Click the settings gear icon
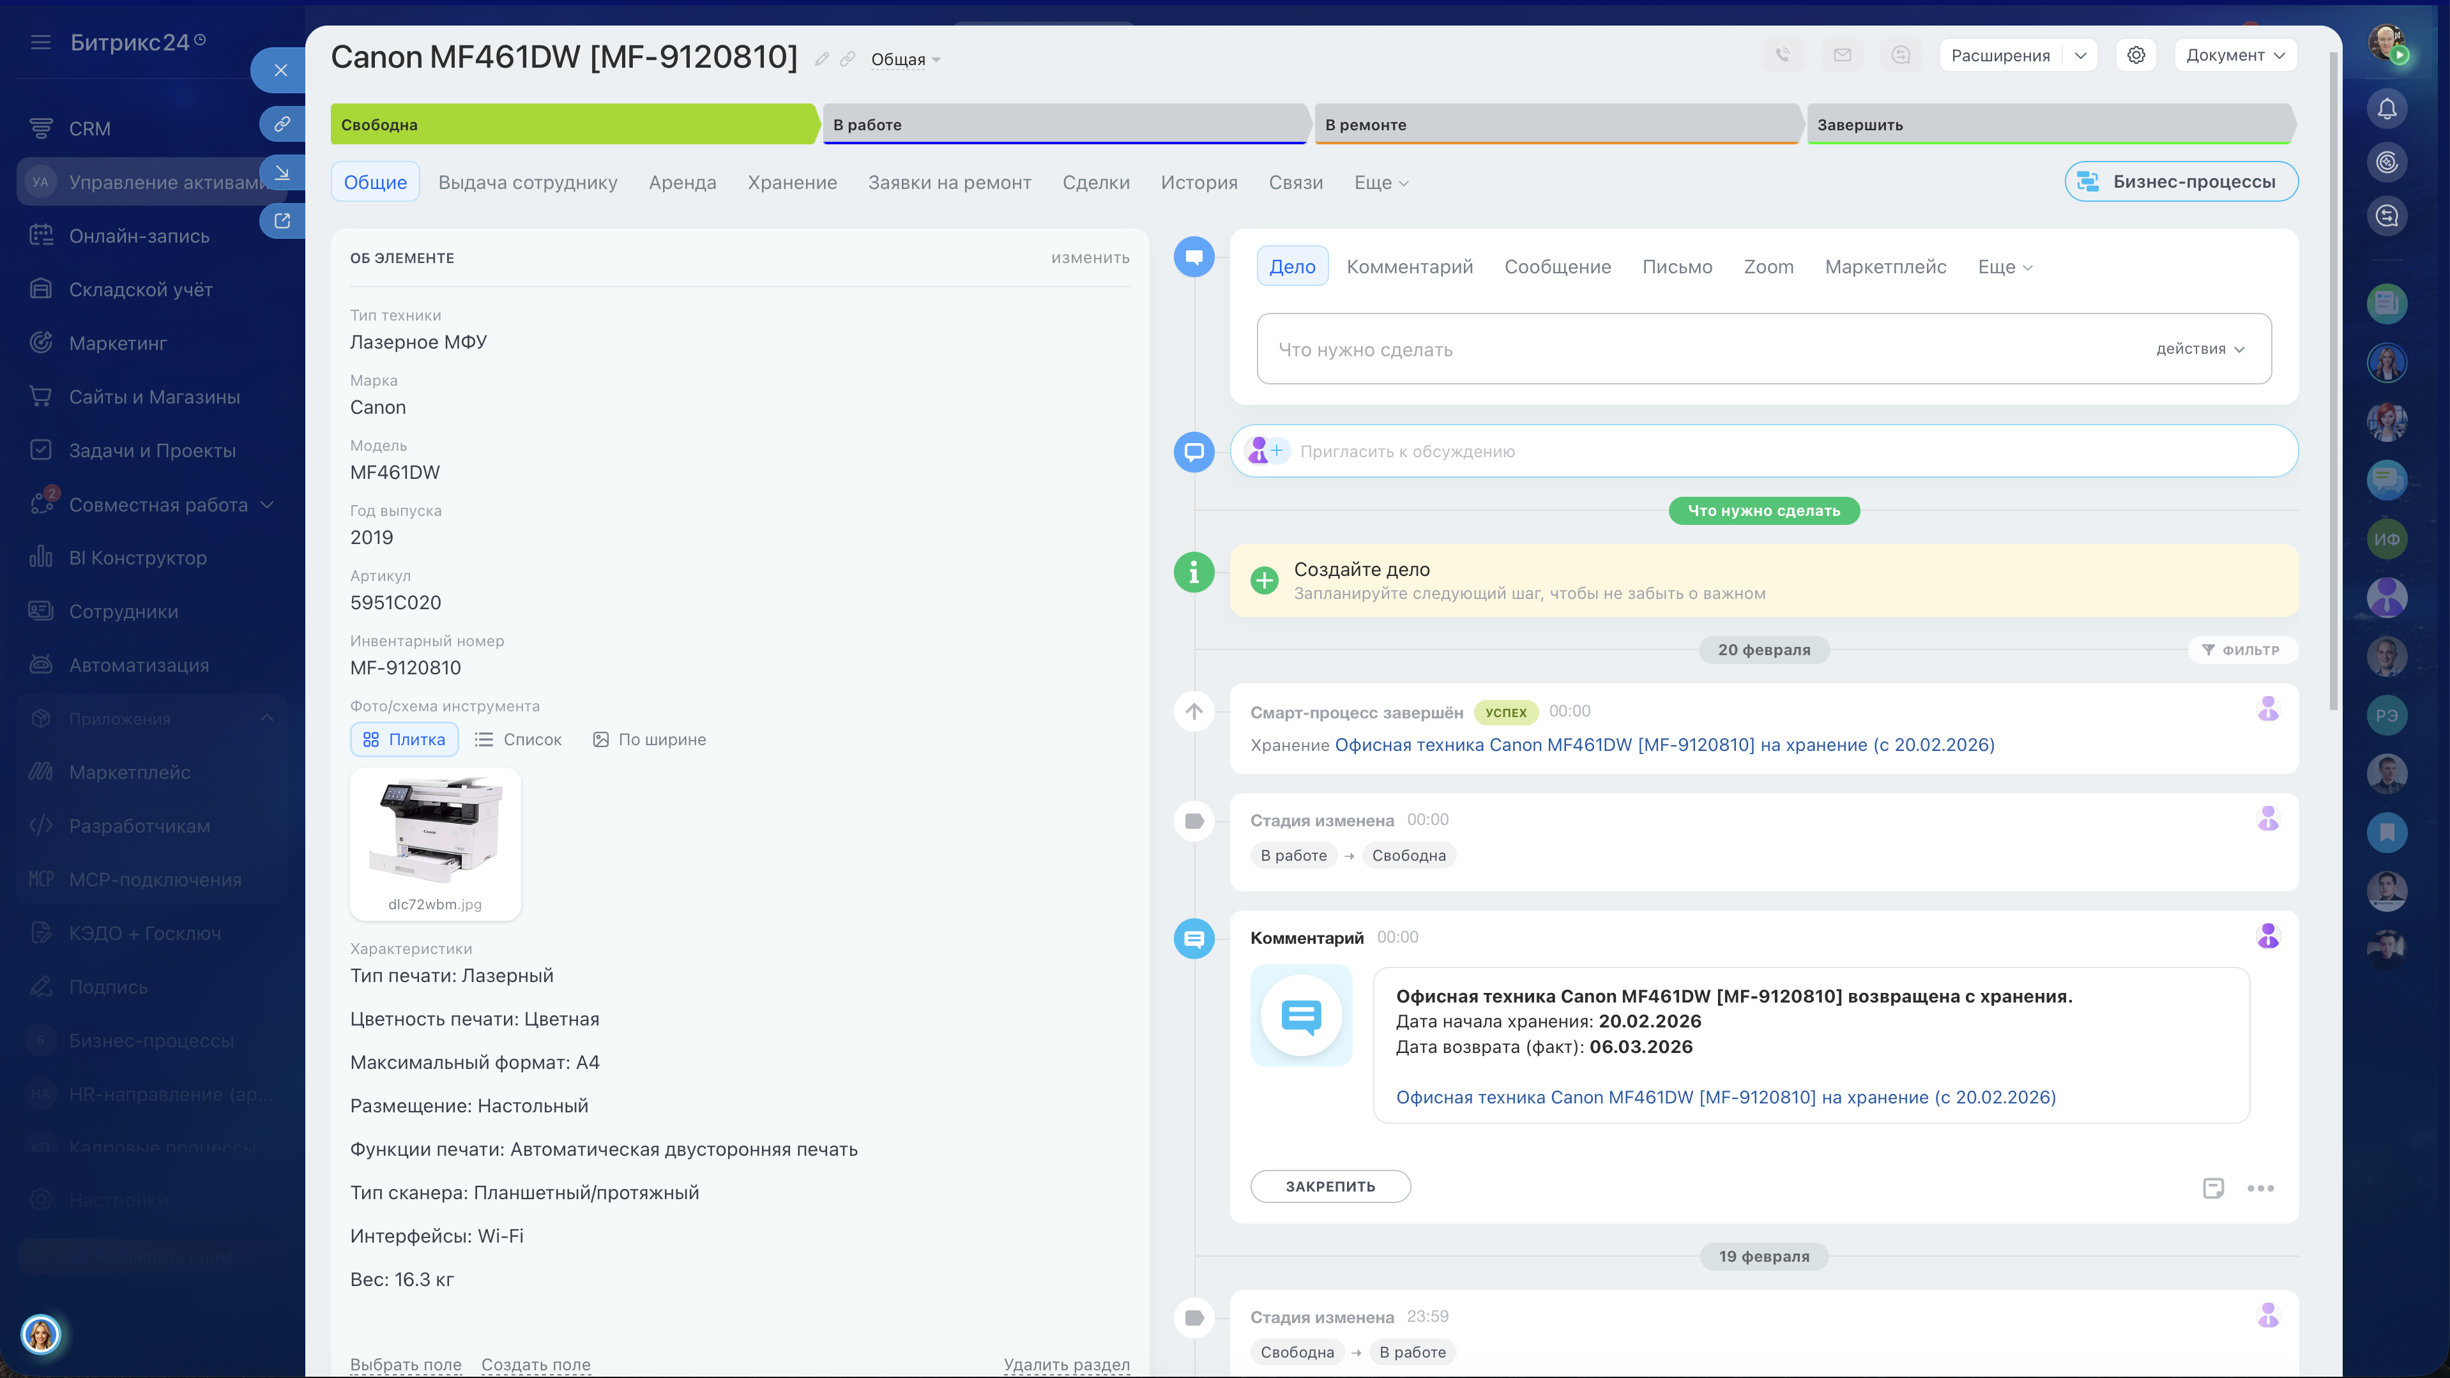 [x=2136, y=55]
